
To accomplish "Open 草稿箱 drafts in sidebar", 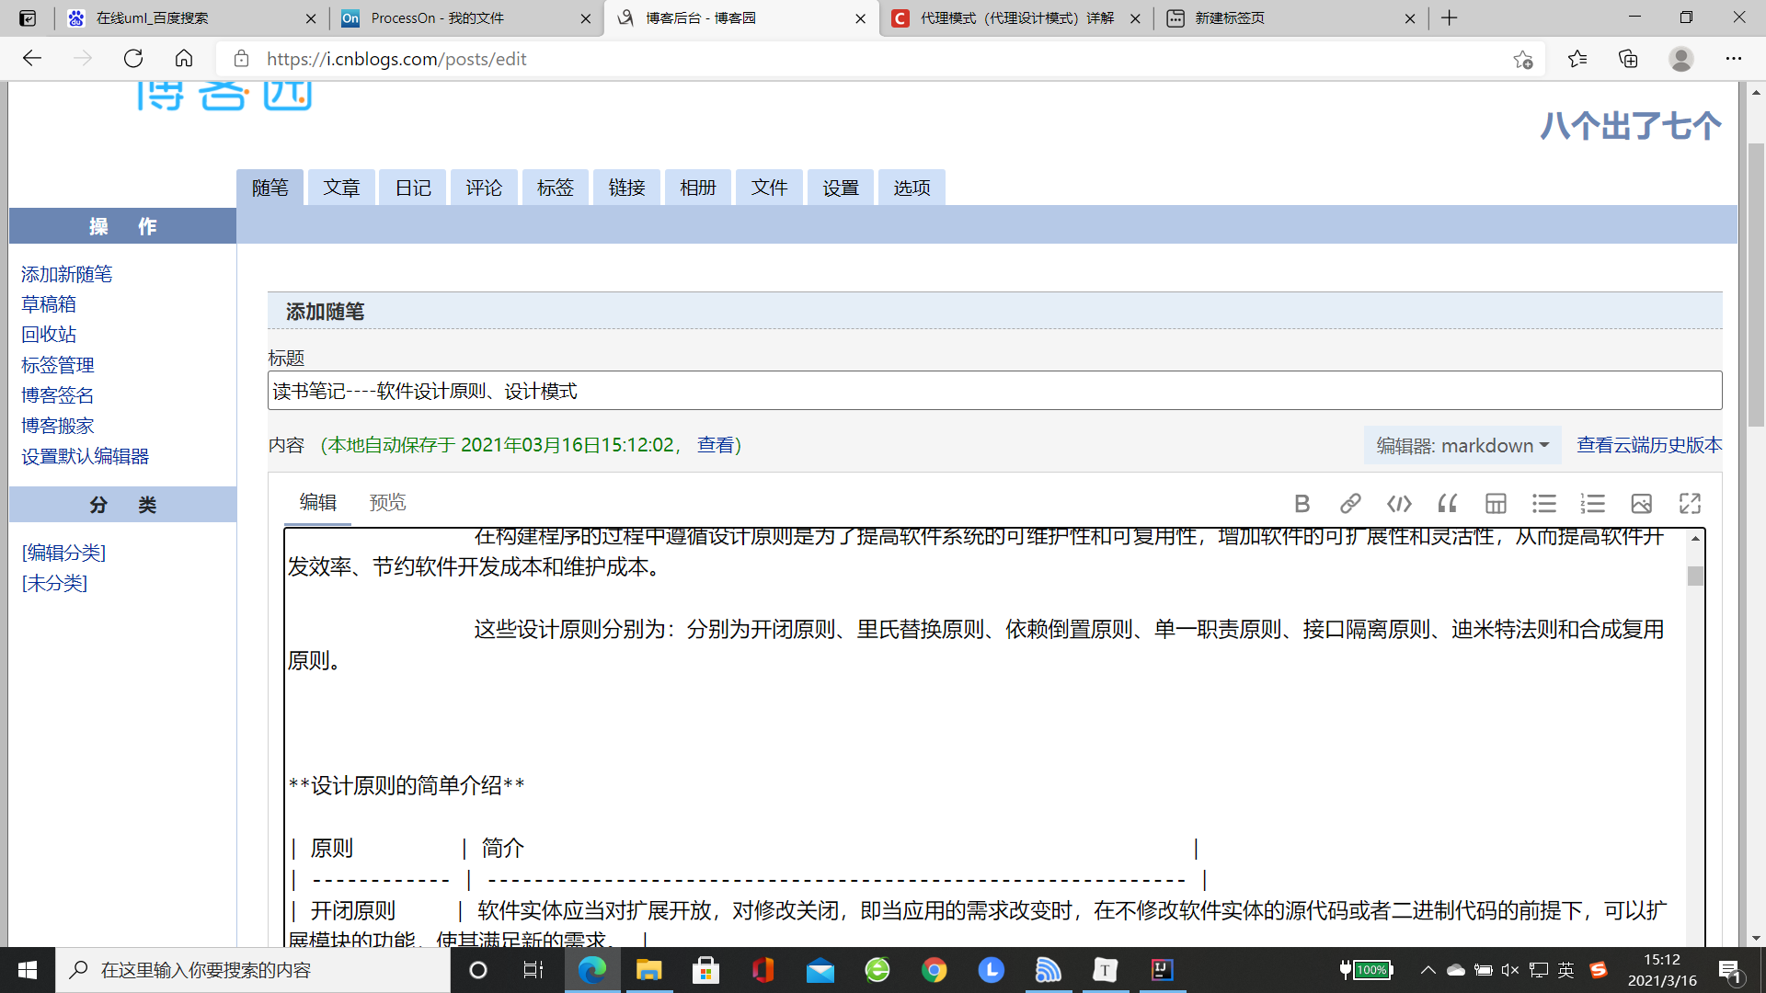I will click(x=49, y=304).
